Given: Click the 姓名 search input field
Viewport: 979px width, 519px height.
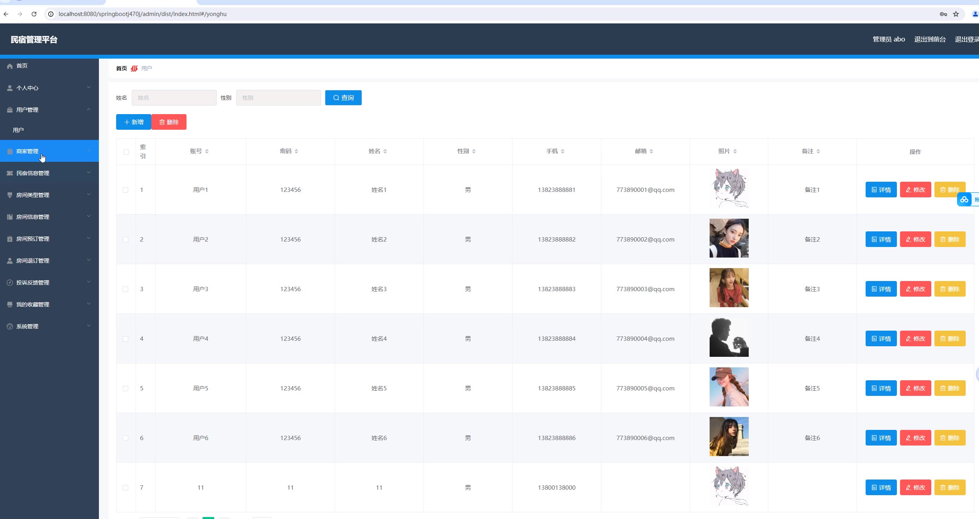Looking at the screenshot, I should click(x=174, y=98).
